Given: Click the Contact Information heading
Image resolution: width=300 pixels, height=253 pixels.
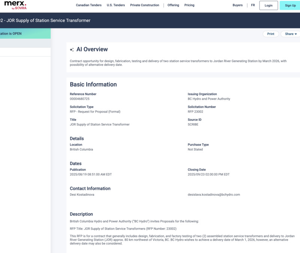Looking at the screenshot, I should pos(90,188).
